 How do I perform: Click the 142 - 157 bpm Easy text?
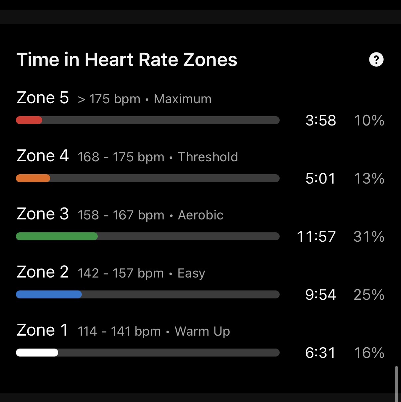click(141, 273)
